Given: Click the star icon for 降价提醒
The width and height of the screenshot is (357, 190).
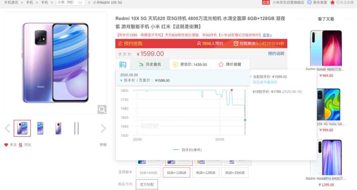Looking at the screenshot, I should [221, 64].
